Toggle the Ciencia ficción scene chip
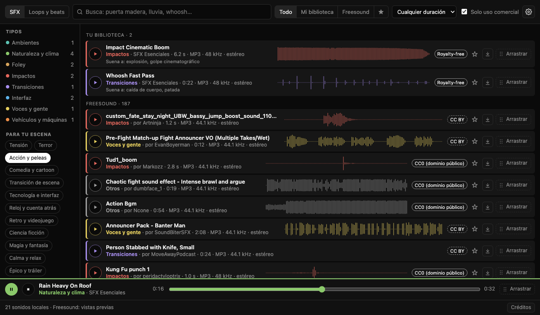 pos(27,233)
